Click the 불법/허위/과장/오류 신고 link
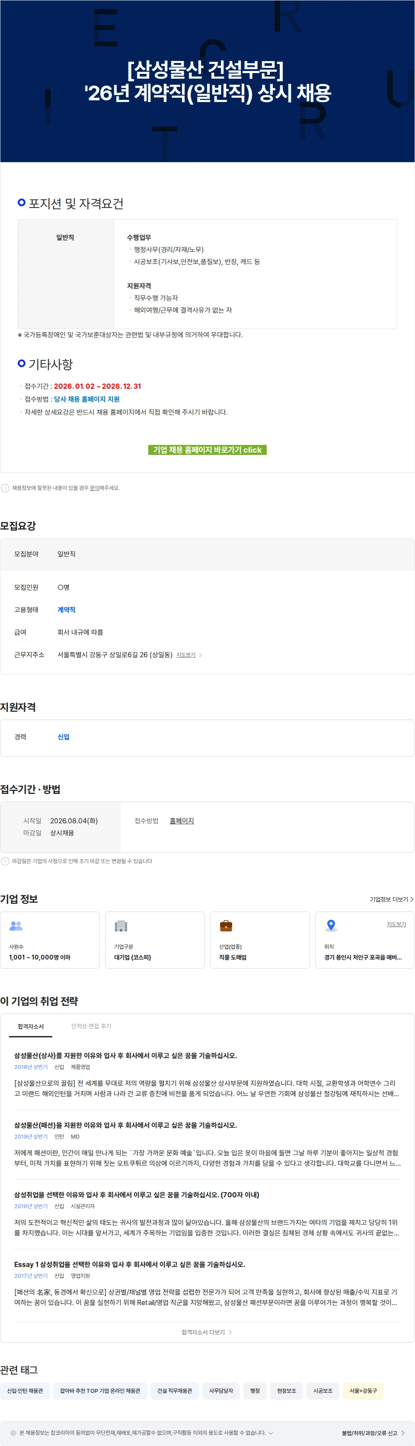 pyautogui.click(x=369, y=1433)
